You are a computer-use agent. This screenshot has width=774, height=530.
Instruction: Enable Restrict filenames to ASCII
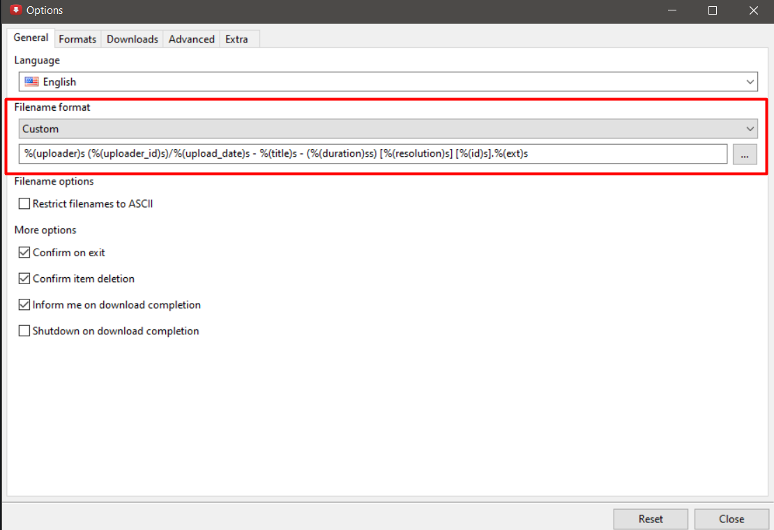click(x=24, y=203)
